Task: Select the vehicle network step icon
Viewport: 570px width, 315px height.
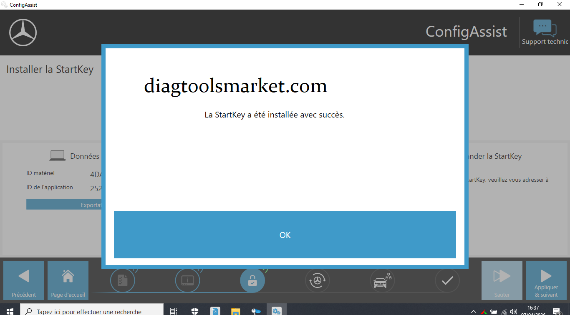Action: (x=383, y=280)
